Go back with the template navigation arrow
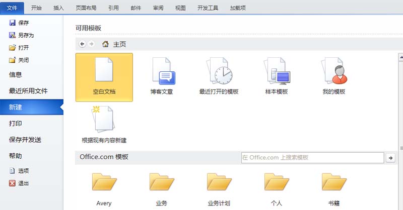Image resolution: width=403 pixels, height=210 pixels. (x=82, y=44)
